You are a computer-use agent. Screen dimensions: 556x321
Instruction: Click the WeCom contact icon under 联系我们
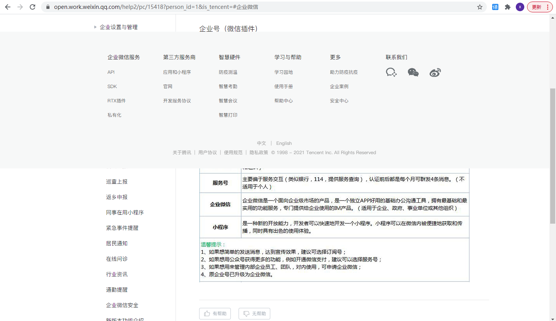pos(391,72)
